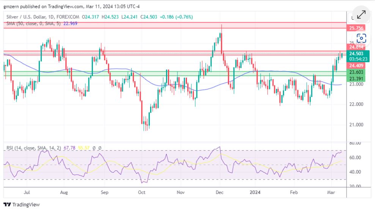
Task: Click the 23.603 green price label
Action: pyautogui.click(x=356, y=72)
